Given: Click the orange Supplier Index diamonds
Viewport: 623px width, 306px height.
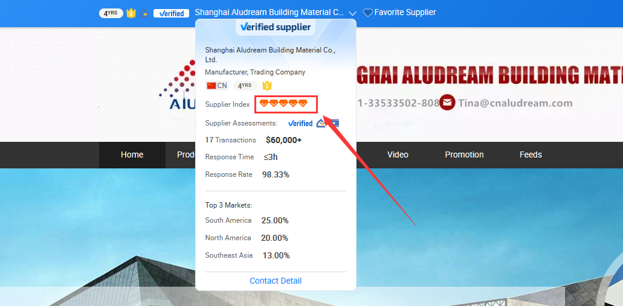Looking at the screenshot, I should [x=283, y=104].
